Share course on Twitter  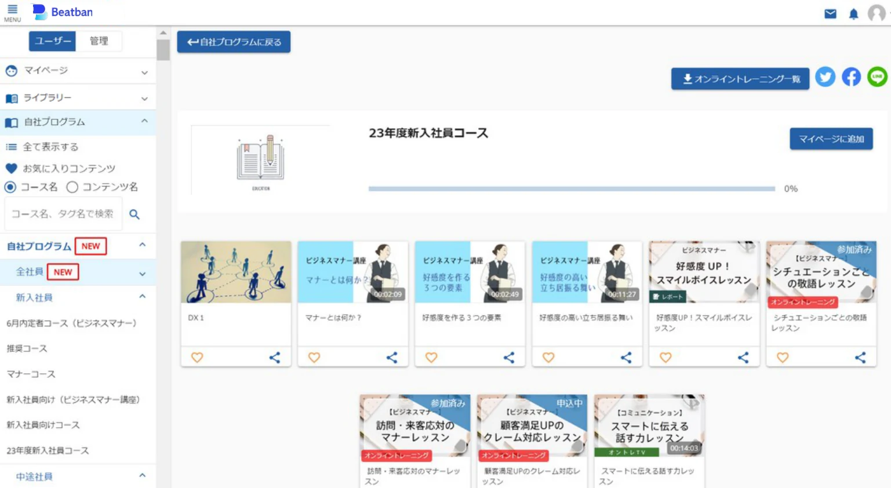pos(825,77)
